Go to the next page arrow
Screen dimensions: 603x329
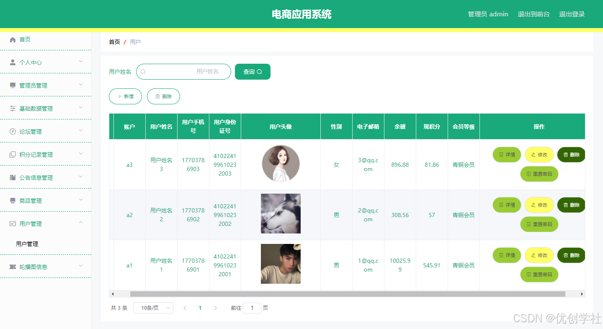tap(216, 308)
